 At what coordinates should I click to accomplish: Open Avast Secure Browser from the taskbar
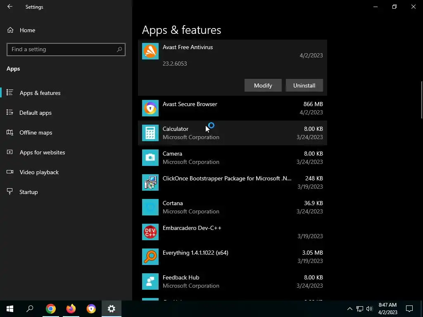(x=91, y=309)
